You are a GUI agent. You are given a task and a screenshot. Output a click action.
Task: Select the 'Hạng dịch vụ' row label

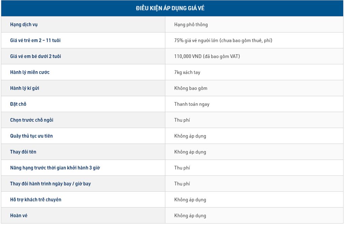coord(24,24)
